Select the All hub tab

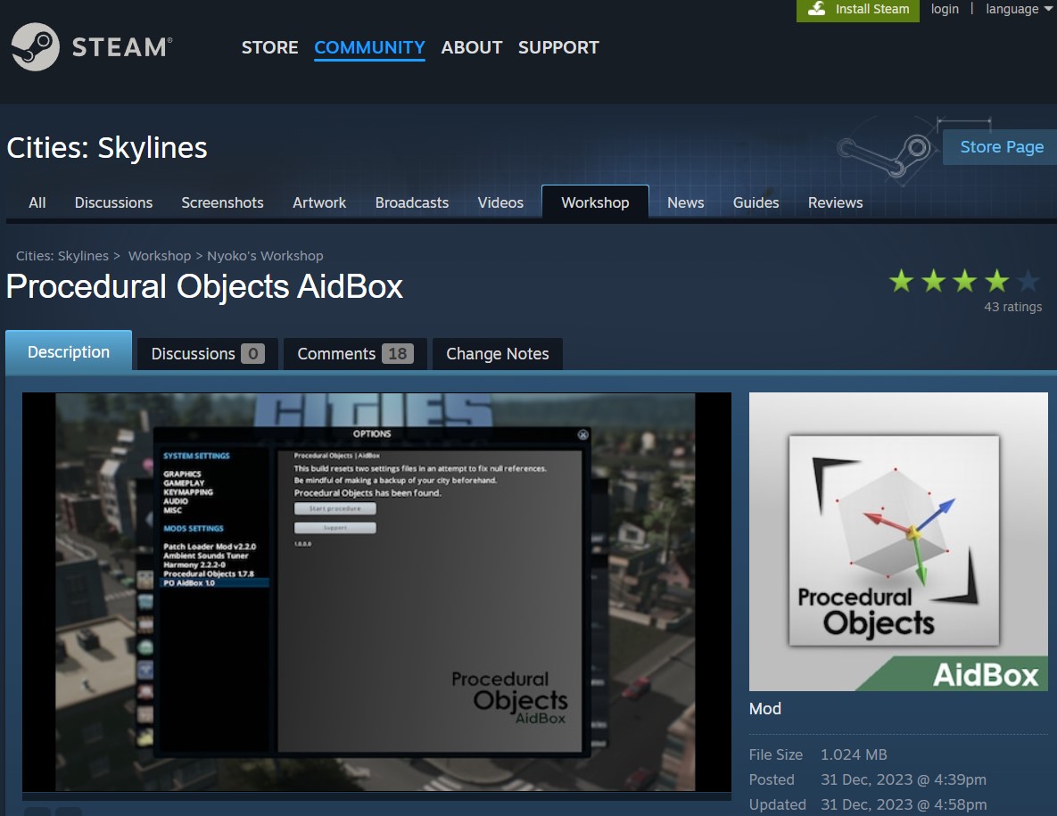pos(37,202)
